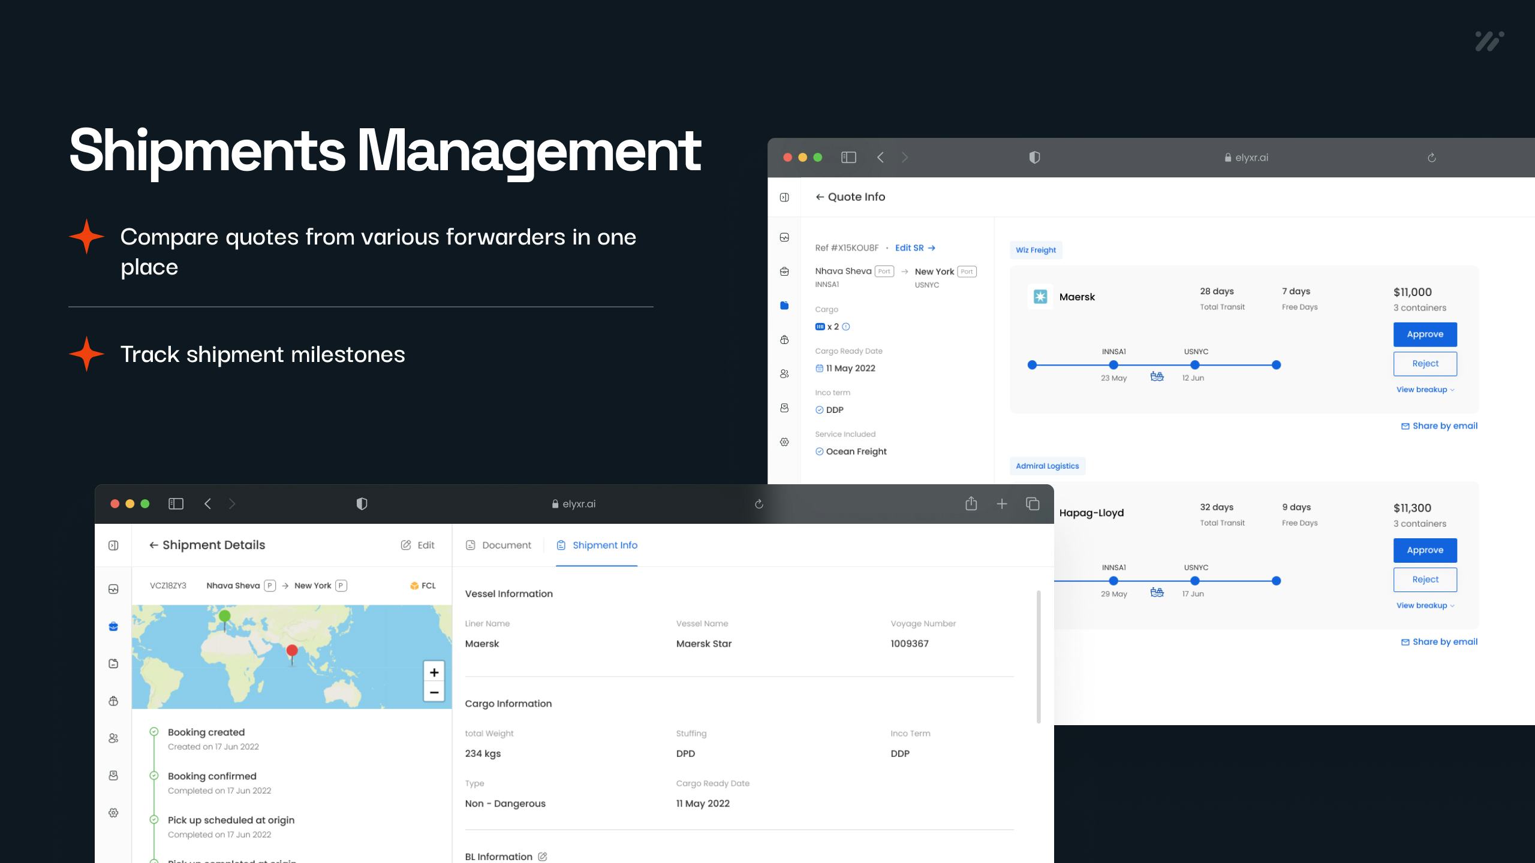1535x863 pixels.
Task: Zoom in on the shipment route map
Action: [434, 672]
